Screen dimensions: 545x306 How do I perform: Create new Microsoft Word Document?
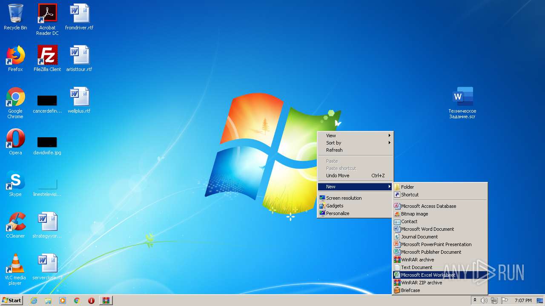(x=440, y=229)
